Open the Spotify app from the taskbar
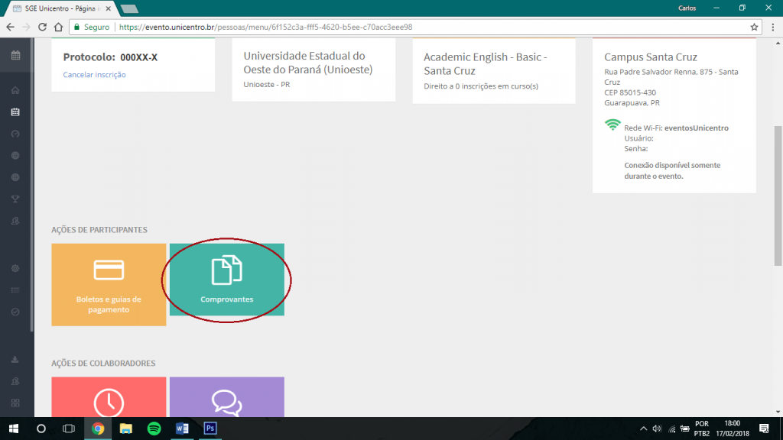 pyautogui.click(x=154, y=429)
